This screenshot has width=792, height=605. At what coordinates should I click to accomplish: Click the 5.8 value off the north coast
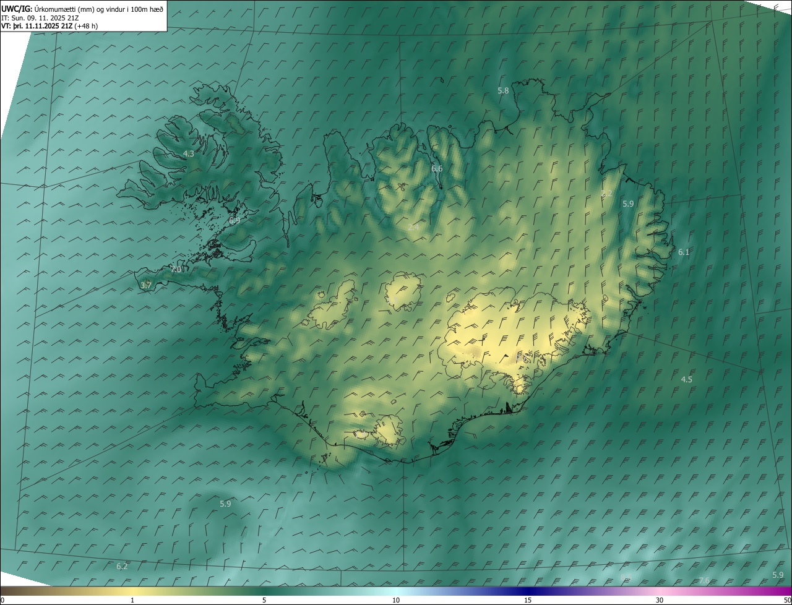point(503,91)
